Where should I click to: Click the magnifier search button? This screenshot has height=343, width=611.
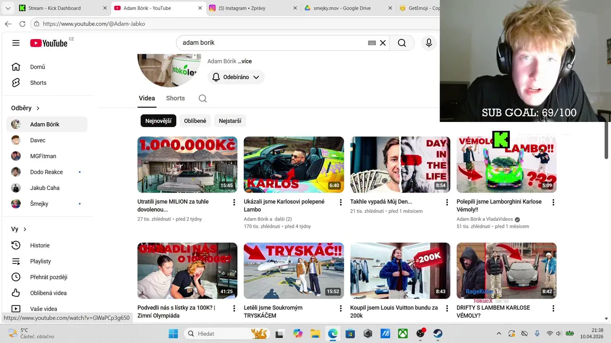[x=402, y=43]
